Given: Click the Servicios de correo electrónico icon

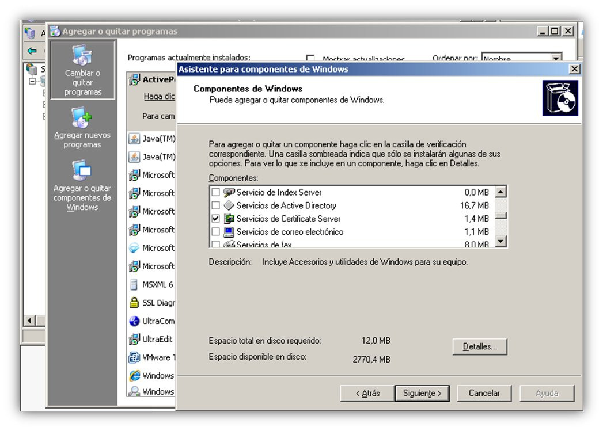Looking at the screenshot, I should pyautogui.click(x=229, y=232).
